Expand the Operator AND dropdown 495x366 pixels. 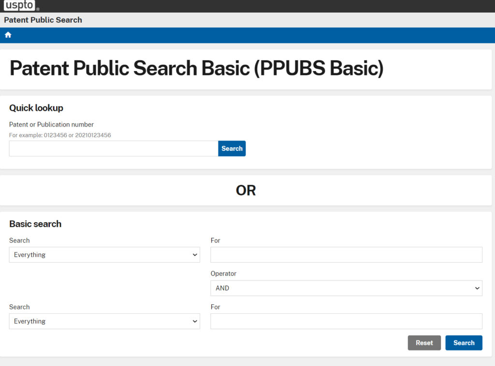pyautogui.click(x=346, y=288)
